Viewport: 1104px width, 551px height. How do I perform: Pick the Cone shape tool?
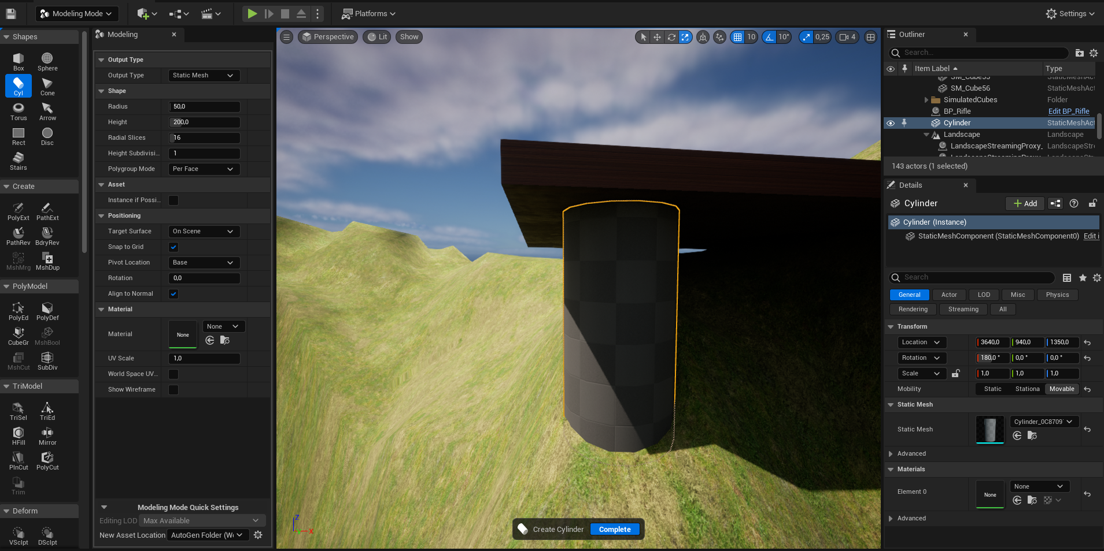coord(47,87)
